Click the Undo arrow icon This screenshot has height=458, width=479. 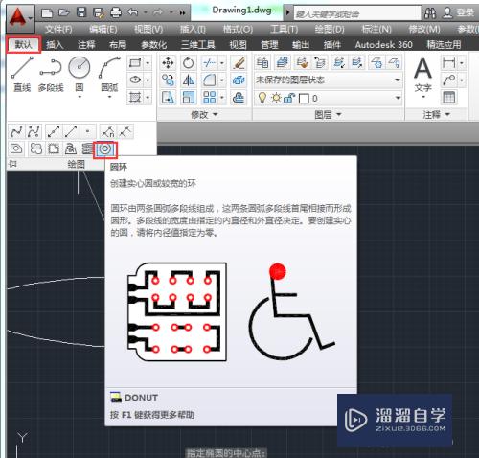click(132, 12)
